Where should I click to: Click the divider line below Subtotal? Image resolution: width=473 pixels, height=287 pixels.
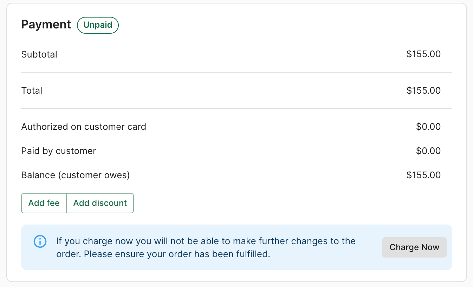[x=236, y=72]
